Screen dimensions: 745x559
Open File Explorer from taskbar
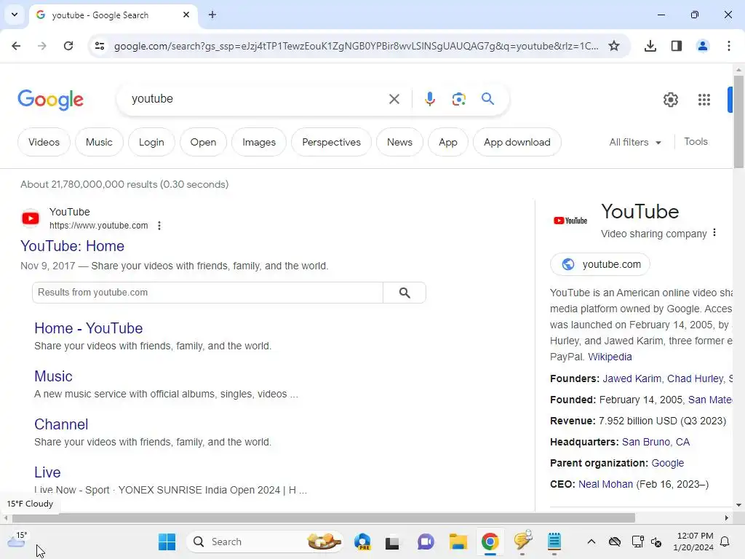click(x=458, y=542)
